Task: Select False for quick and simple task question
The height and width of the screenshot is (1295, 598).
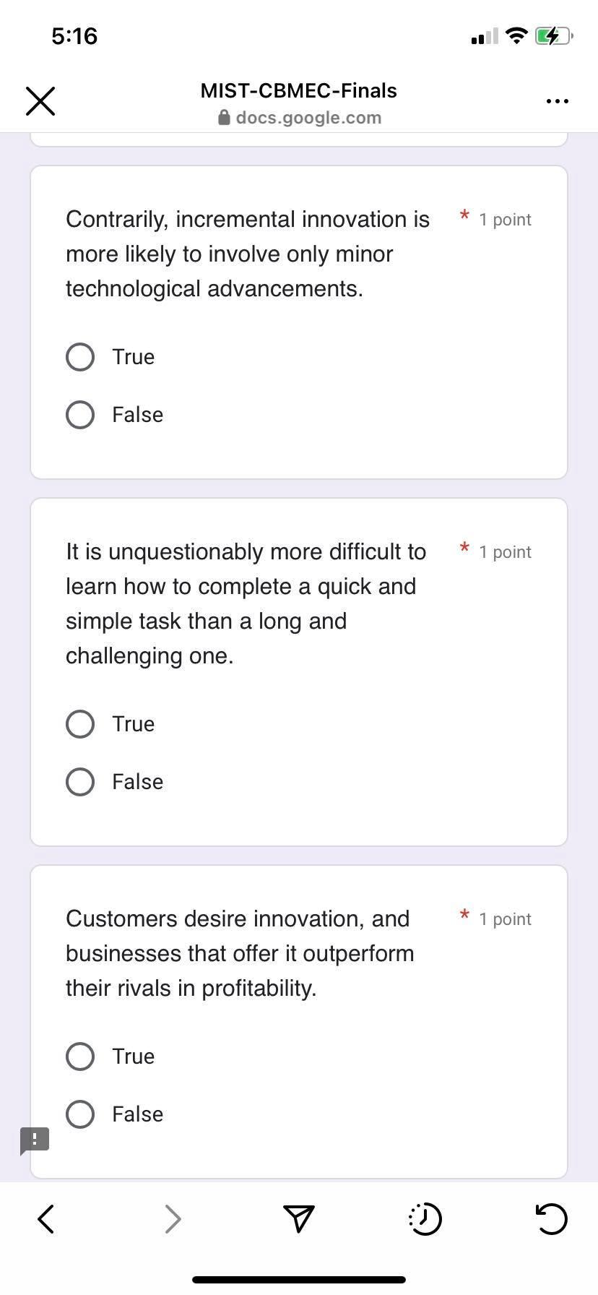Action: point(79,781)
